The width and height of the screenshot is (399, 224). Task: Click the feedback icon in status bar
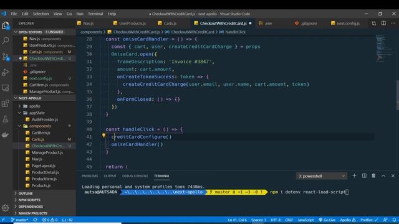(385, 220)
